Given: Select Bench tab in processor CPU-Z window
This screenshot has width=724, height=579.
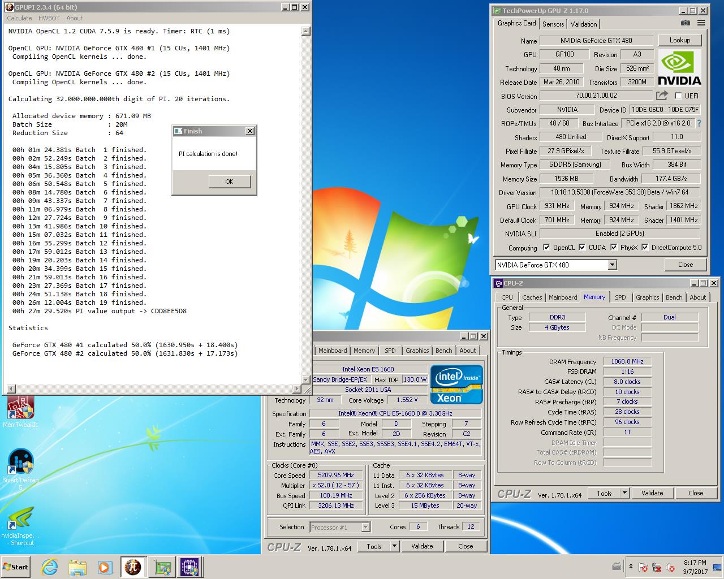Looking at the screenshot, I should (x=443, y=351).
